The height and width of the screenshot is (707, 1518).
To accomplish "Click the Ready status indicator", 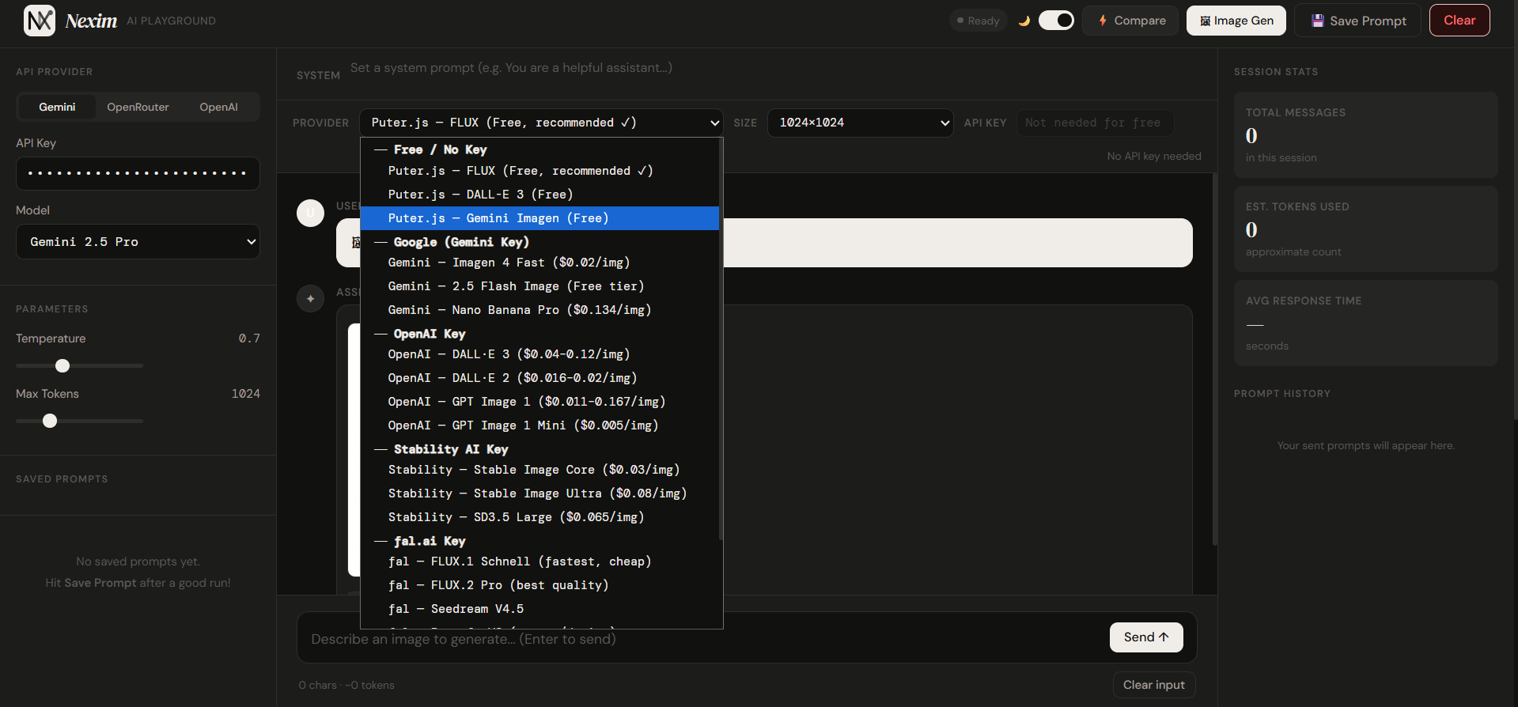I will [978, 21].
